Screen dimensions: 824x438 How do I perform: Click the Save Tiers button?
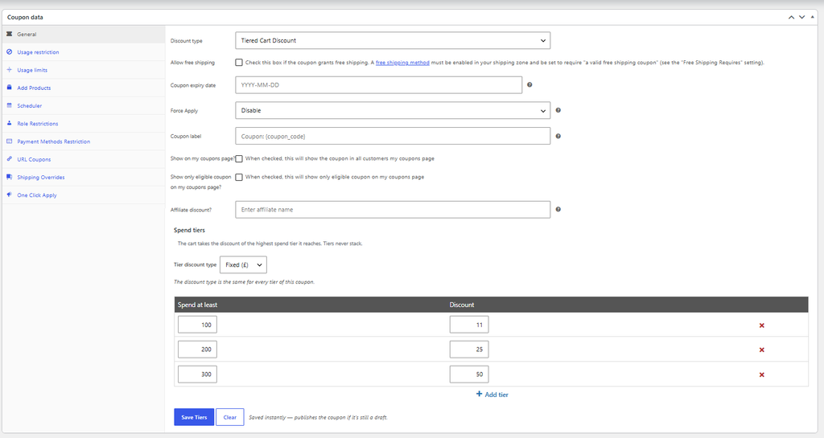[194, 417]
